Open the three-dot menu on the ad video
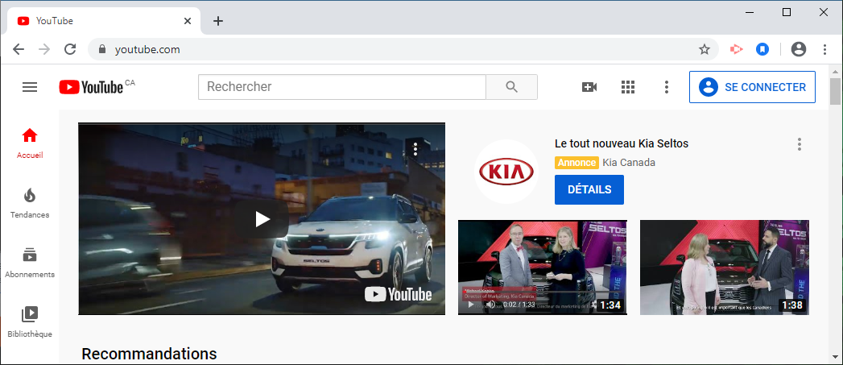Image resolution: width=843 pixels, height=365 pixels. 415,149
